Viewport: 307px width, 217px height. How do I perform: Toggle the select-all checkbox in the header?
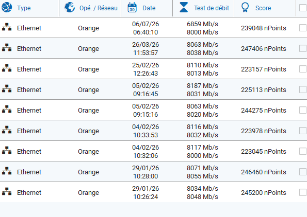tap(303, 8)
